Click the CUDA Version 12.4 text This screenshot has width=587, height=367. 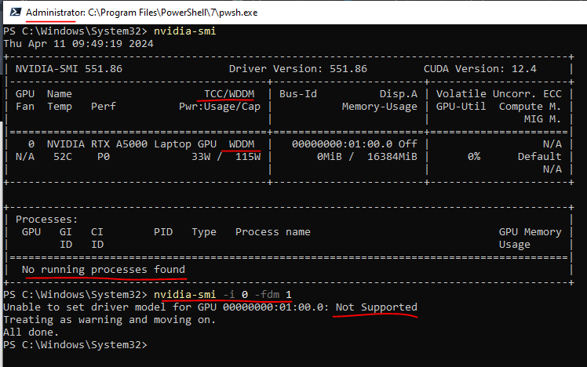(479, 69)
